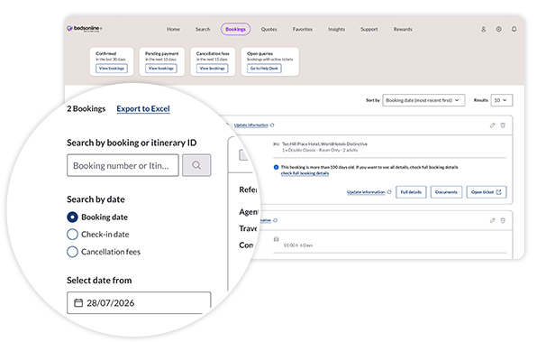Click Export to Excel link
Viewport: 537px width, 342px height.
pos(143,109)
